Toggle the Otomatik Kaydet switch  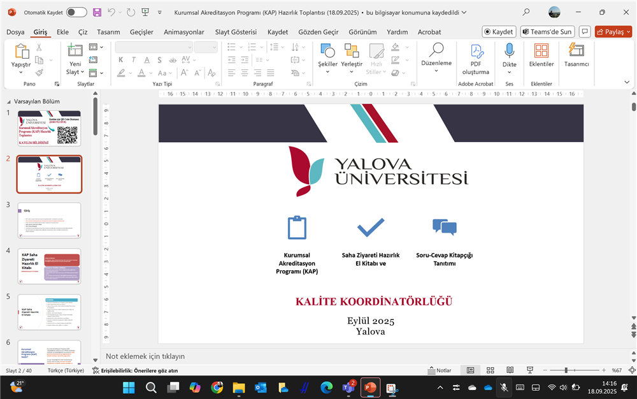[x=76, y=12]
